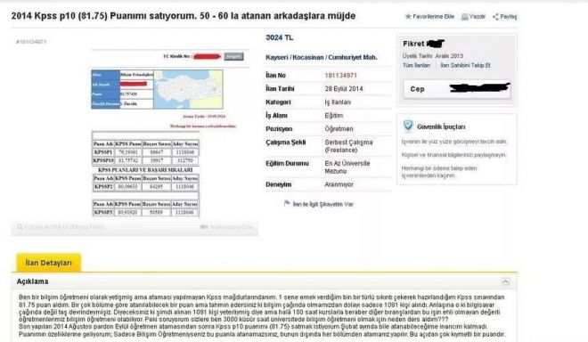Open seller's Tüm İlanları link
588x342 pixels.
(416, 65)
